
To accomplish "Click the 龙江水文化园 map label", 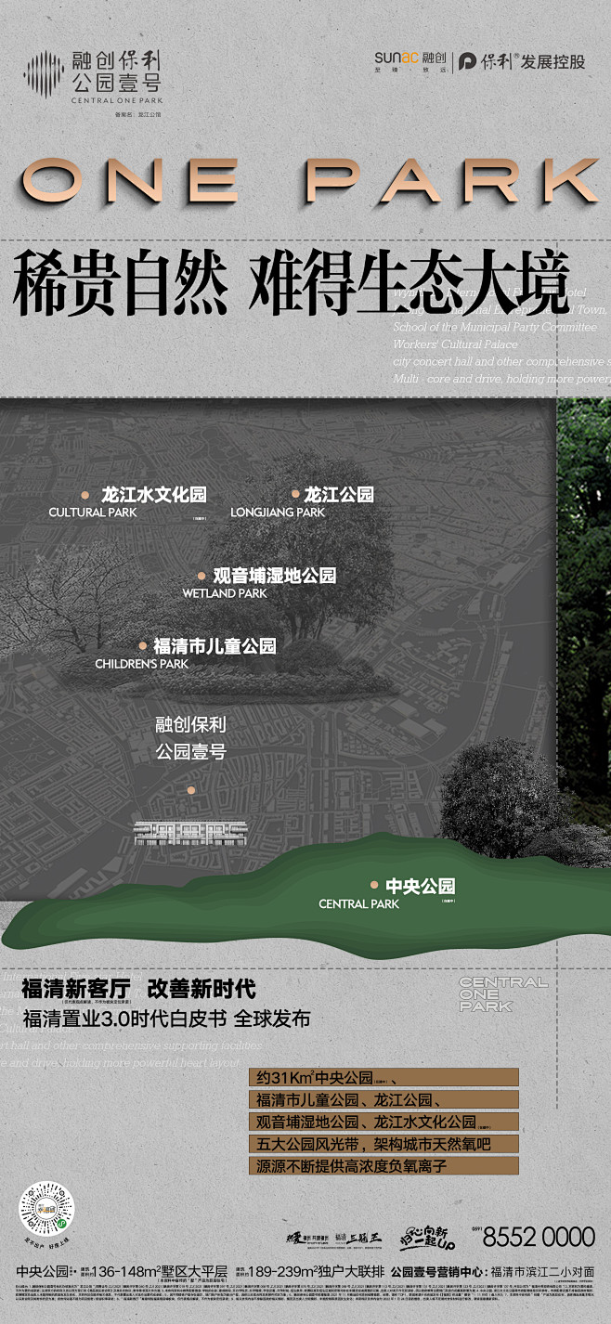I will (153, 495).
